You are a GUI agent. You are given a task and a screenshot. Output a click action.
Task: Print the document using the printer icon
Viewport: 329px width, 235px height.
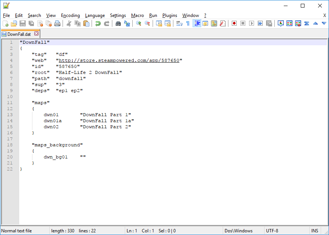(57, 23)
